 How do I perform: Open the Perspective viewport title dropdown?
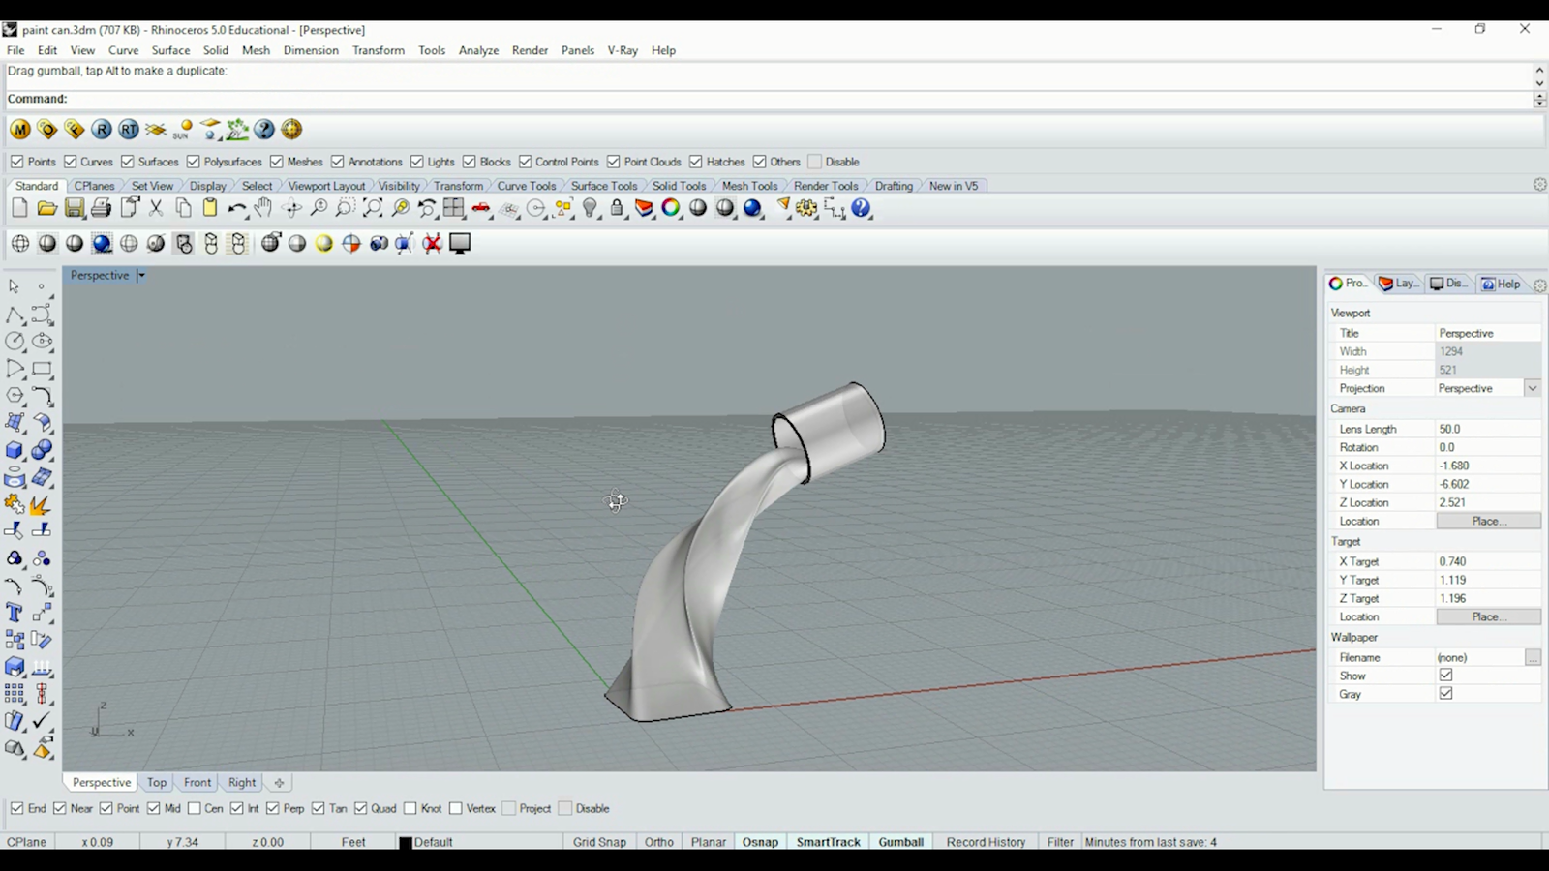140,275
